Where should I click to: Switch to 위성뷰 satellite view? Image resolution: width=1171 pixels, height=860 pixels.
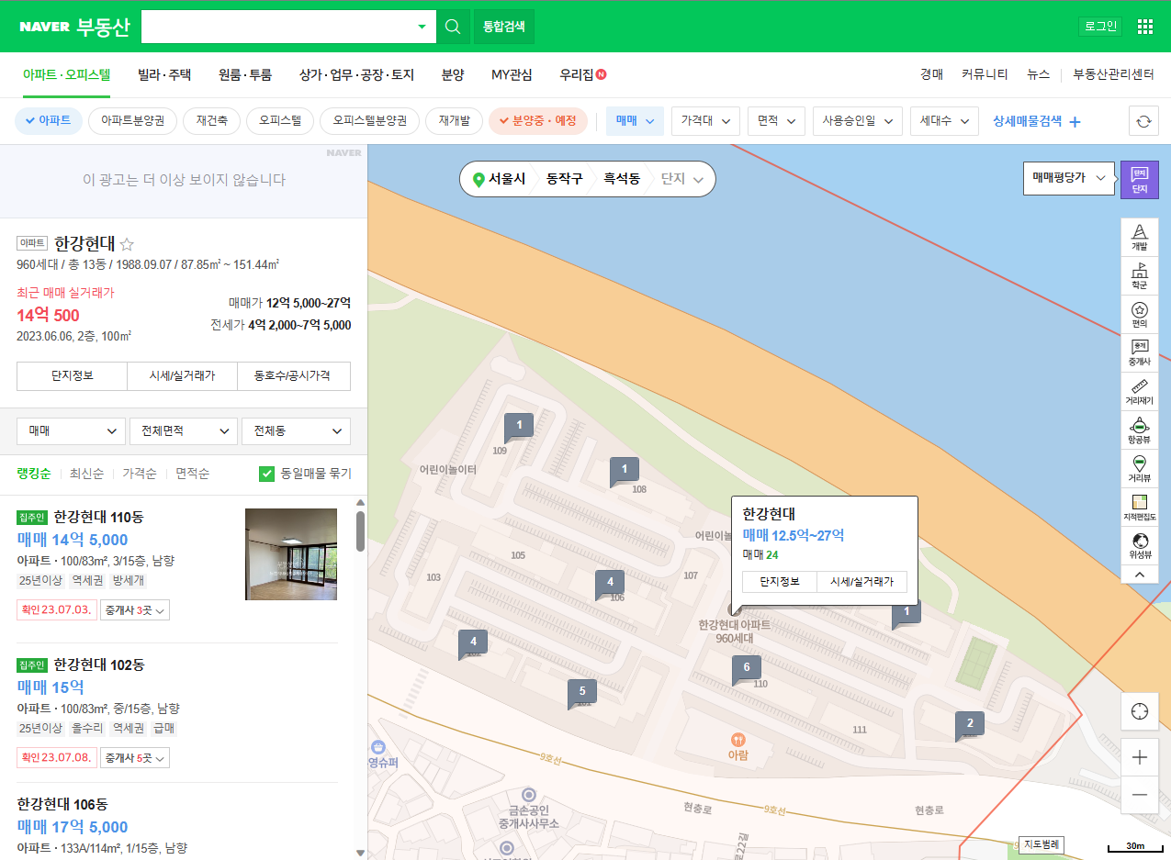[x=1139, y=545]
